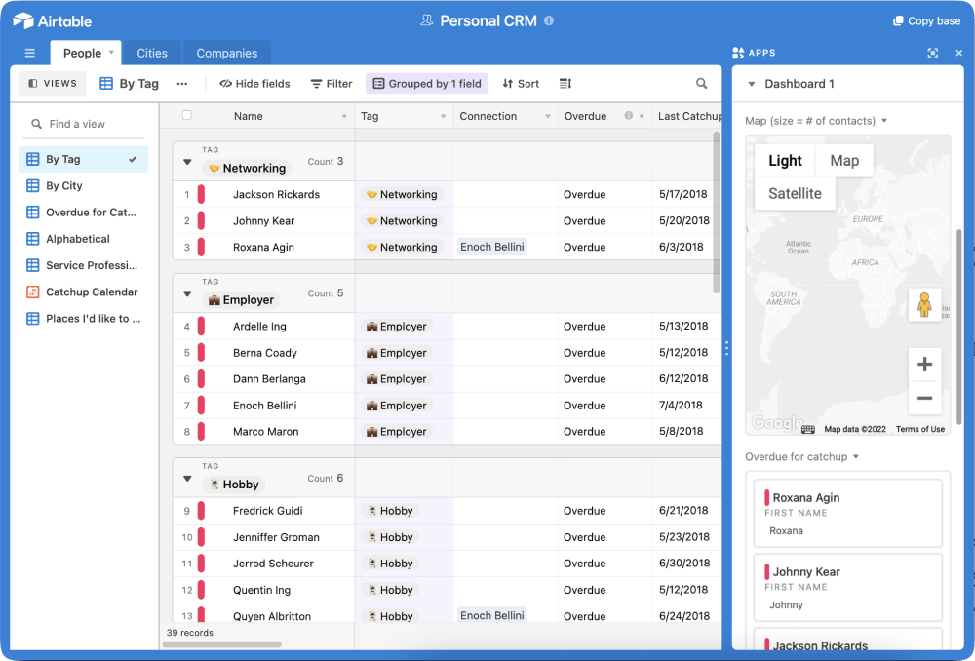Viewport: 975px width, 661px height.
Task: Open the Service Professionals view
Action: pyautogui.click(x=83, y=265)
